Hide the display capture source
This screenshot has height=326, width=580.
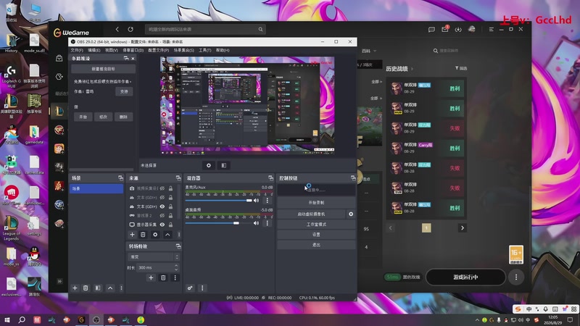[x=162, y=225]
